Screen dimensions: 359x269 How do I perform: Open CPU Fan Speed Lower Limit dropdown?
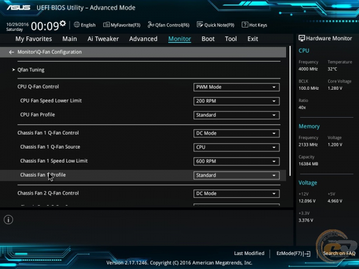[x=236, y=101]
